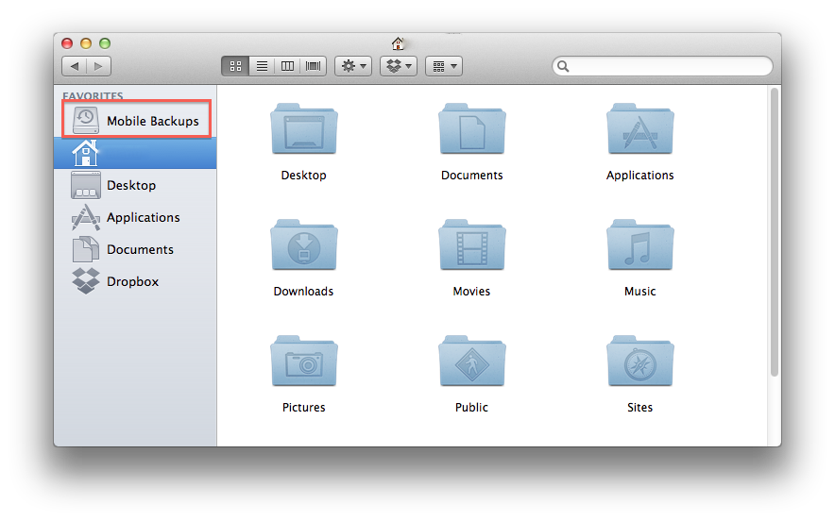The height and width of the screenshot is (521, 835).
Task: Switch to icon view mode
Action: click(x=235, y=66)
